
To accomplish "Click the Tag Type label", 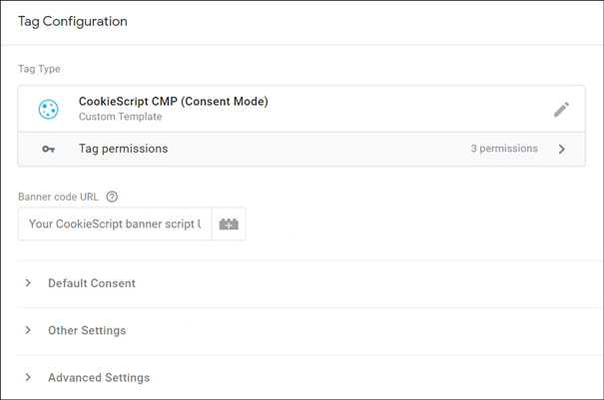I will [39, 69].
